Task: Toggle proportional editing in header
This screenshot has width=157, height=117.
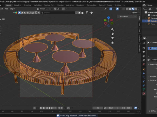Action: tap(63, 9)
